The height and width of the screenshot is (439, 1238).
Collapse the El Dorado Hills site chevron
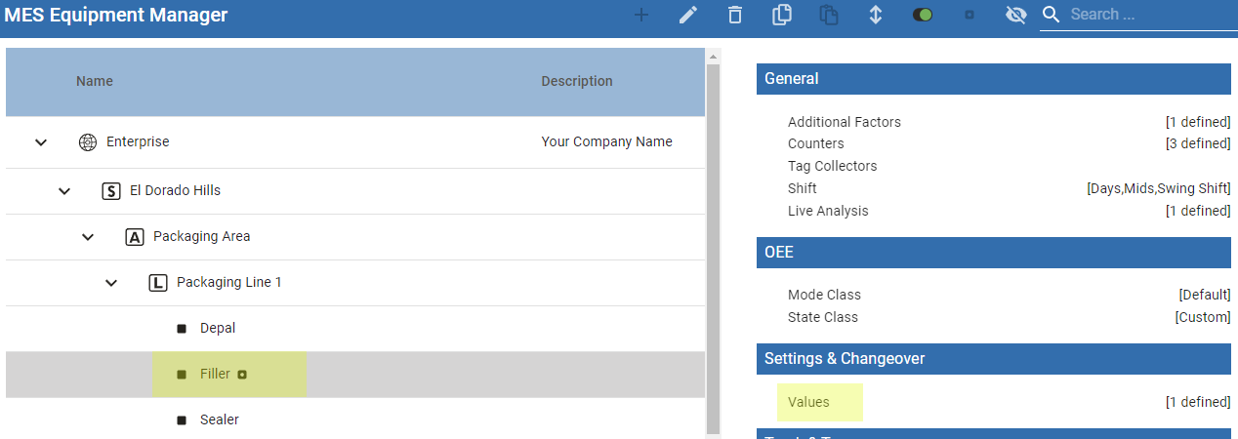pyautogui.click(x=64, y=190)
